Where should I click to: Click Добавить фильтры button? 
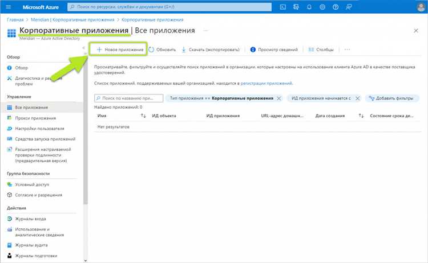coord(391,98)
